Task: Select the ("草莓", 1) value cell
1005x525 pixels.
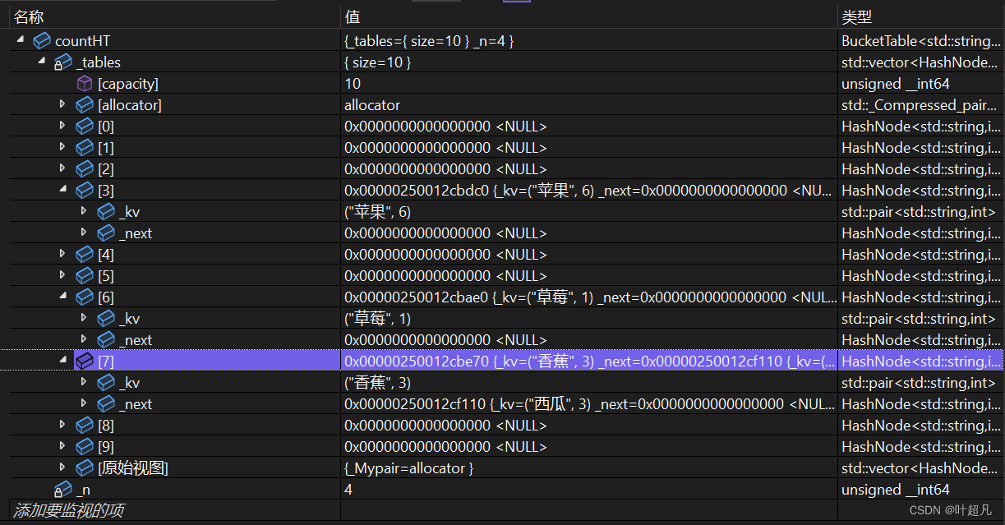Action: coord(378,319)
